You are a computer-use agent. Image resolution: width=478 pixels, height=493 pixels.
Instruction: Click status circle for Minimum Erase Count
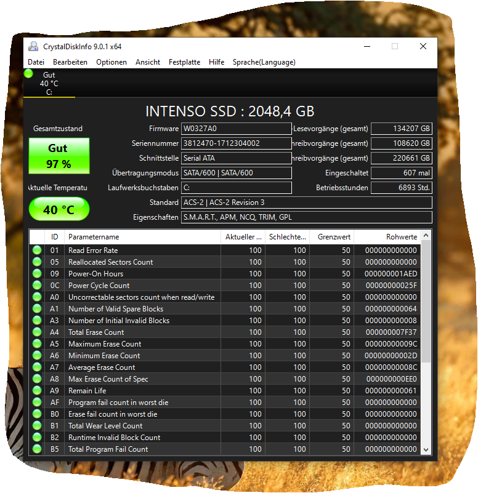pyautogui.click(x=37, y=356)
